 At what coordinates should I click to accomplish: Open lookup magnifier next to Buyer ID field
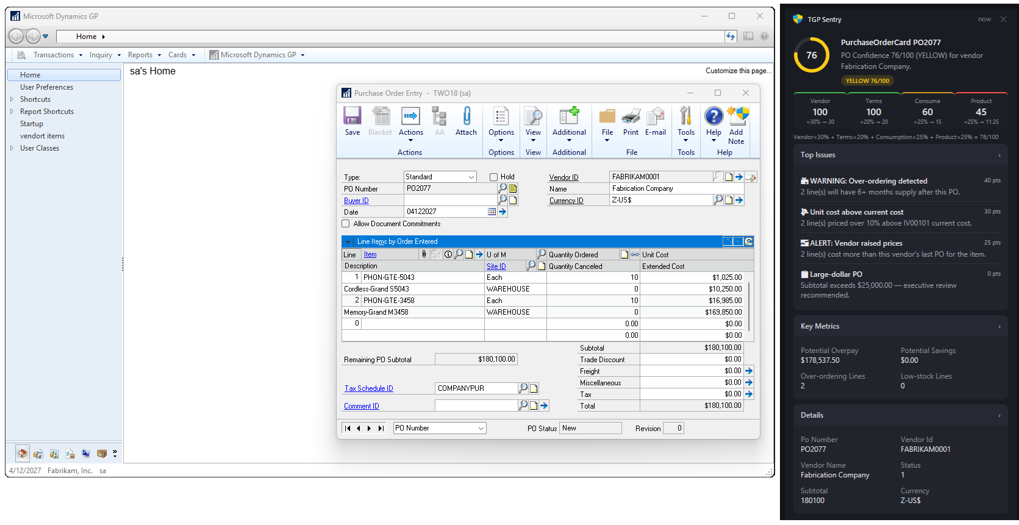point(502,200)
